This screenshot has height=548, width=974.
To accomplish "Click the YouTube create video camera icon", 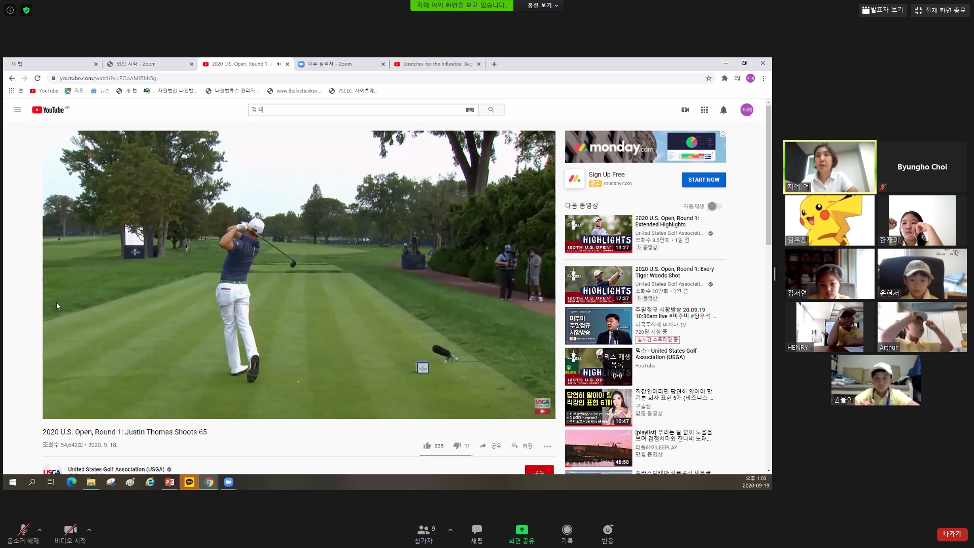I will 685,110.
